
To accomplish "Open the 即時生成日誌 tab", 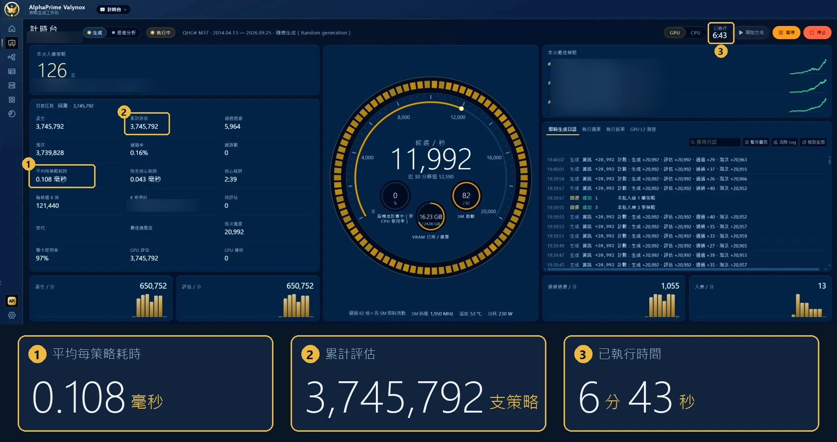I will click(562, 129).
